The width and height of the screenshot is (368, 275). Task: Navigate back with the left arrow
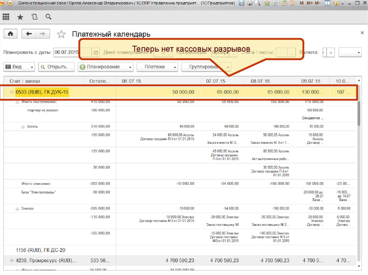click(29, 34)
